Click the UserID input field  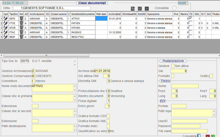[x=189, y=121]
